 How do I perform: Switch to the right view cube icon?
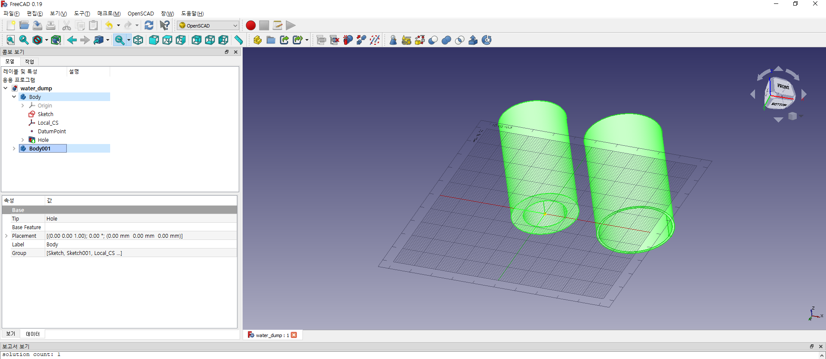(x=181, y=40)
